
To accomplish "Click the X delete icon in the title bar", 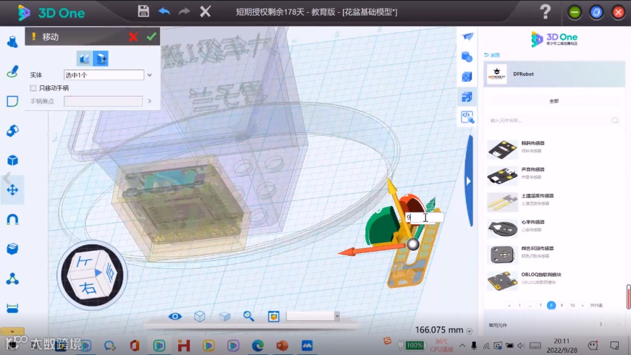I will [x=205, y=11].
